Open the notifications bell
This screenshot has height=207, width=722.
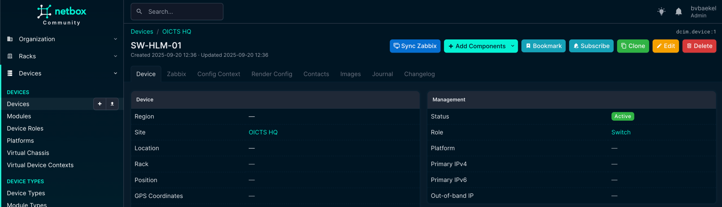pos(678,12)
